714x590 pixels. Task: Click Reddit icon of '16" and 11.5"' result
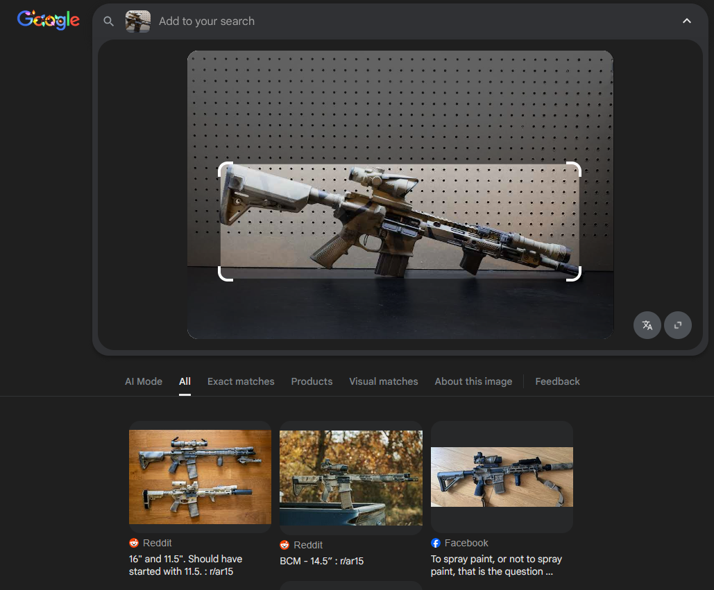pyautogui.click(x=134, y=543)
